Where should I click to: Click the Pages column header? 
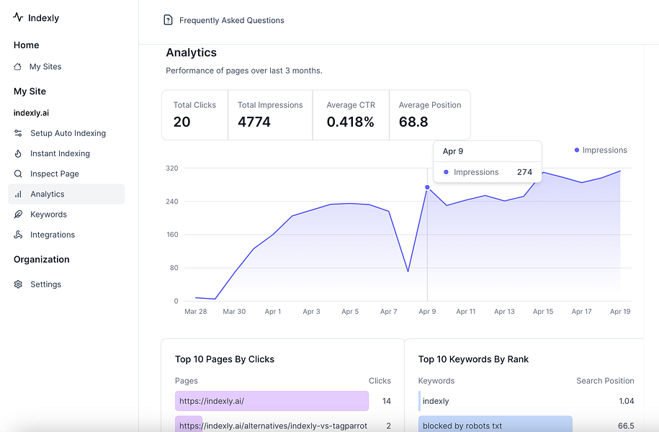pyautogui.click(x=187, y=381)
